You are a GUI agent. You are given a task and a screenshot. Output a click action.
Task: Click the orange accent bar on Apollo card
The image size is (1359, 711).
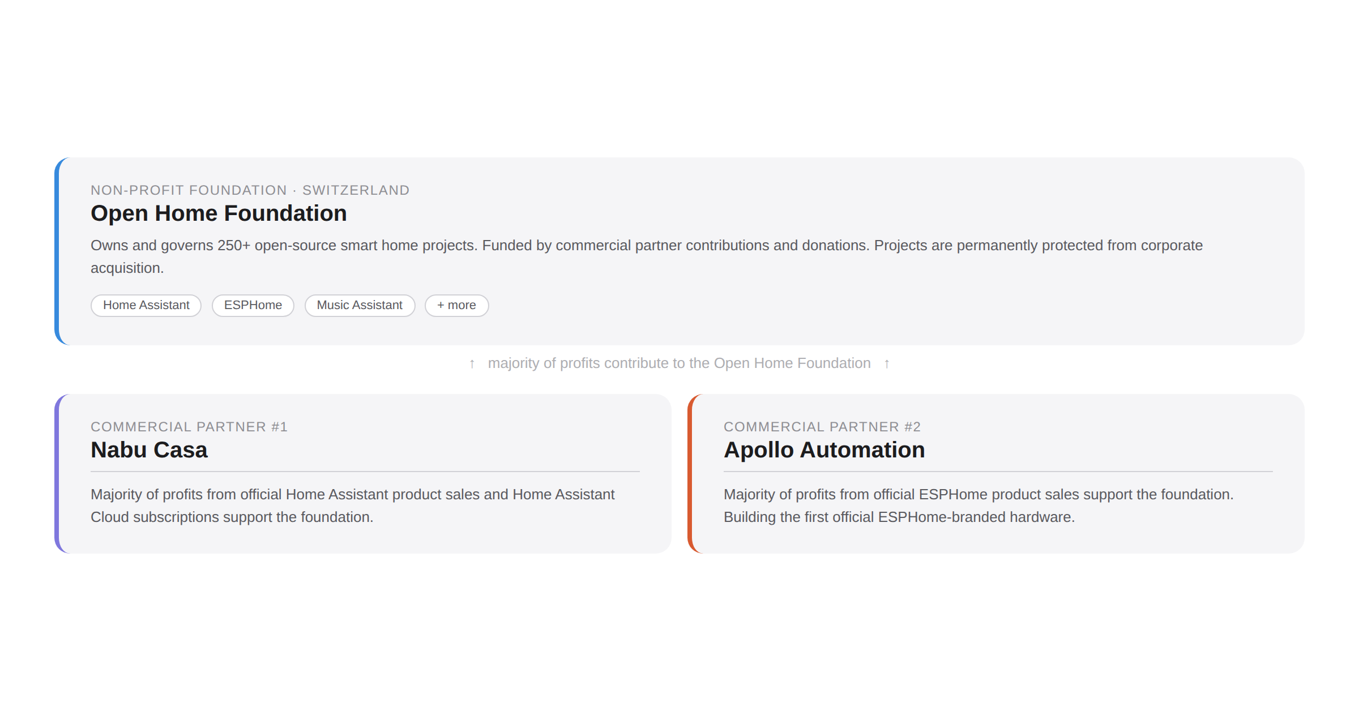tap(691, 473)
